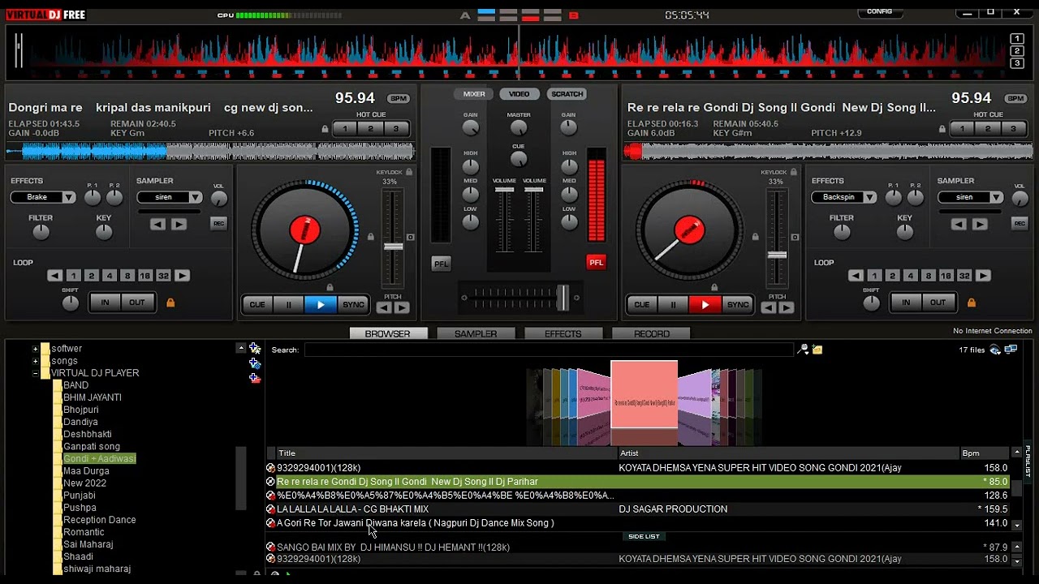Set loop IN on the left deck
Screen dimensions: 1039x584
105,303
